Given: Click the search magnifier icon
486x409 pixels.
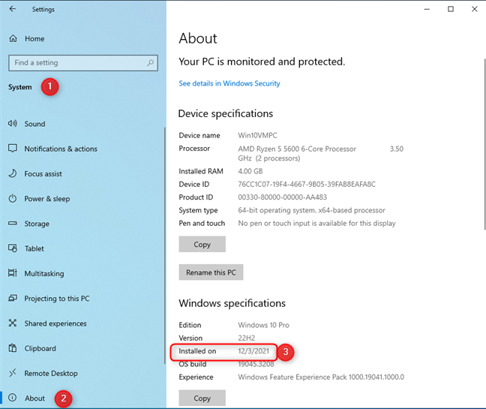Looking at the screenshot, I should click(x=150, y=62).
